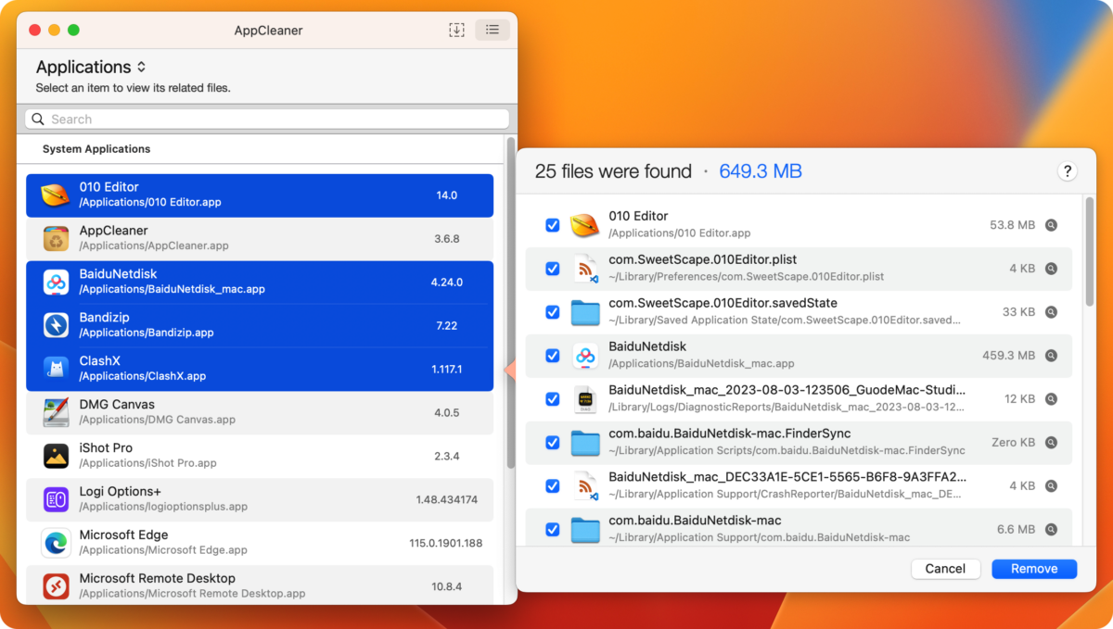Click the com.SweetScape.010Editor.savedState folder icon
This screenshot has width=1113, height=629.
pos(585,312)
